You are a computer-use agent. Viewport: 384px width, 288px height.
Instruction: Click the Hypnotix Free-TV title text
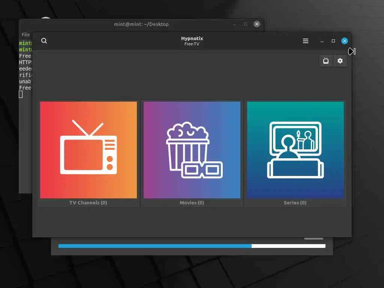[x=192, y=41]
